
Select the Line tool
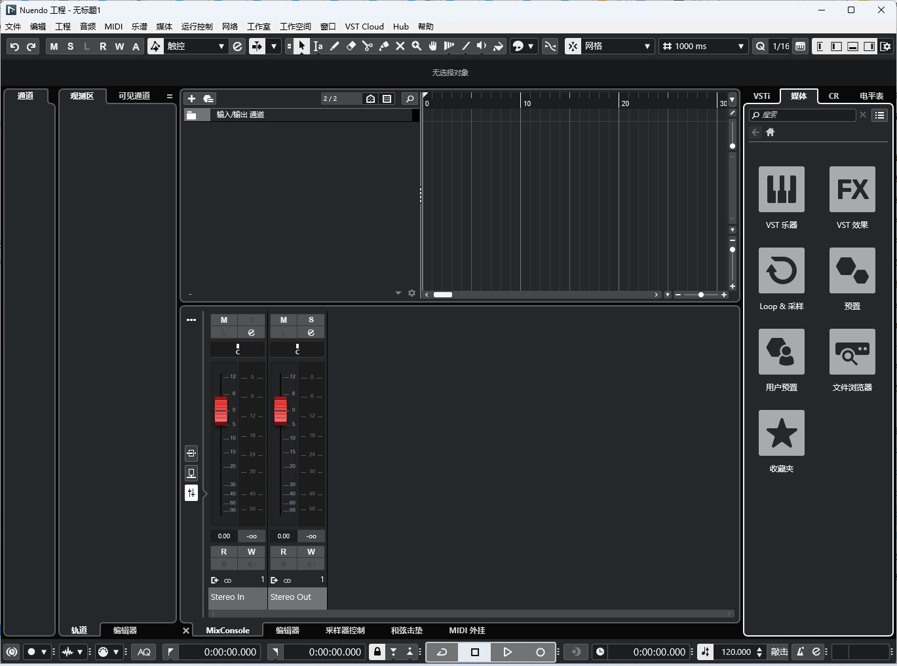coord(466,46)
